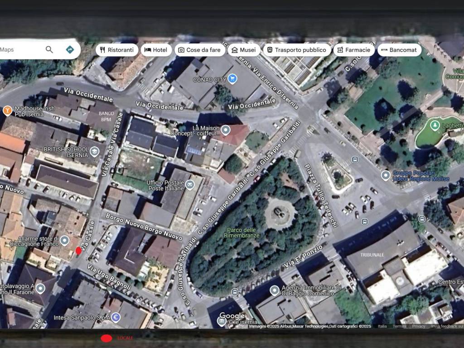
Task: Open directions with the blue arrow icon
Action: point(70,49)
